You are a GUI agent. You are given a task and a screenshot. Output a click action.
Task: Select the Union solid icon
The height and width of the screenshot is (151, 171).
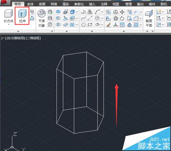pyautogui.click(x=58, y=12)
